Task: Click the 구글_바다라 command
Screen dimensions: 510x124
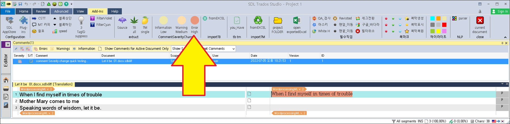Action: coord(367,25)
